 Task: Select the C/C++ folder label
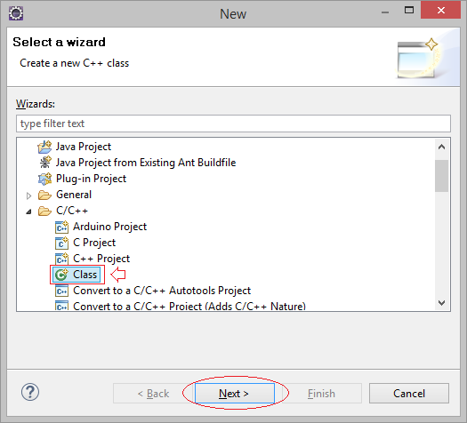(x=72, y=211)
